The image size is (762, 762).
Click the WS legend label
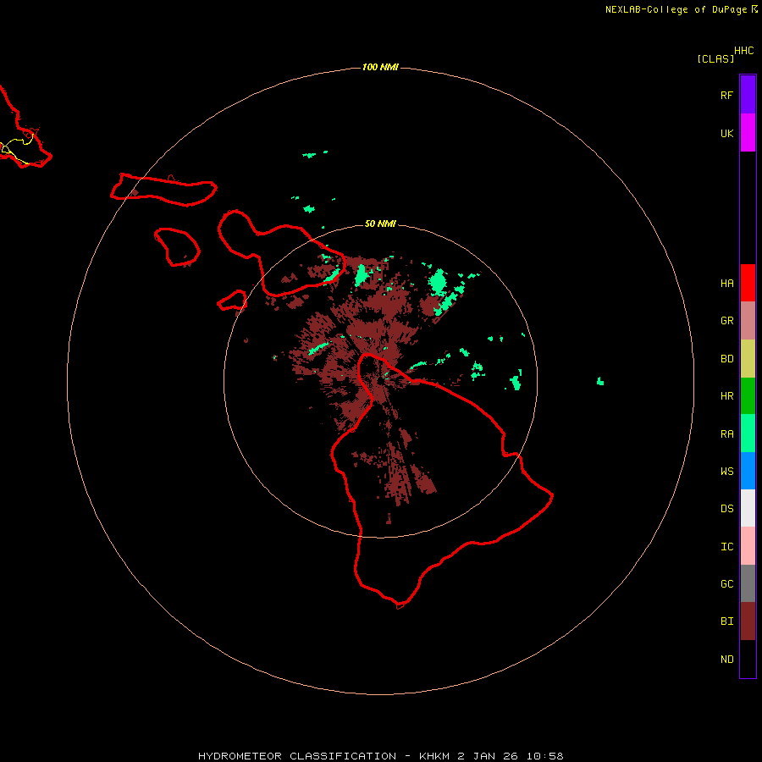pos(726,471)
